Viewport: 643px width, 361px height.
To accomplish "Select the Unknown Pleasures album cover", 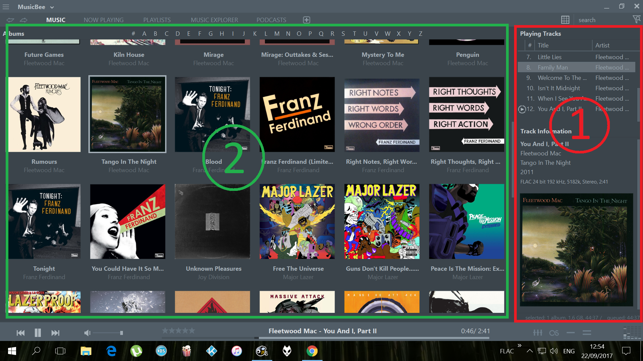I will 212,221.
